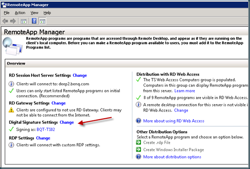Click 'Distribution with RD Web Access' heading
Image resolution: width=250 pixels, height=169 pixels.
tap(168, 74)
